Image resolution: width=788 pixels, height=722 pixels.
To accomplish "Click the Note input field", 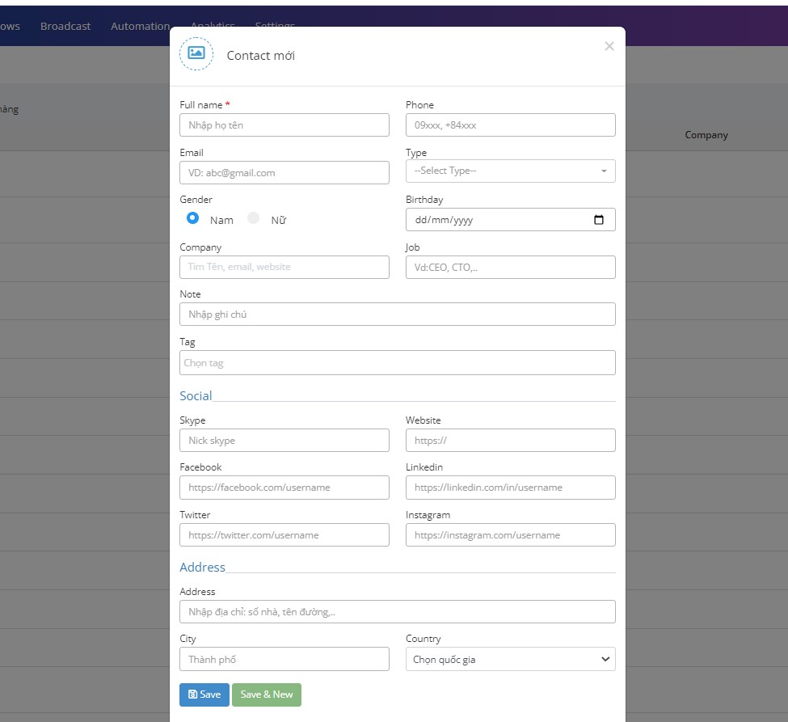I will [397, 315].
